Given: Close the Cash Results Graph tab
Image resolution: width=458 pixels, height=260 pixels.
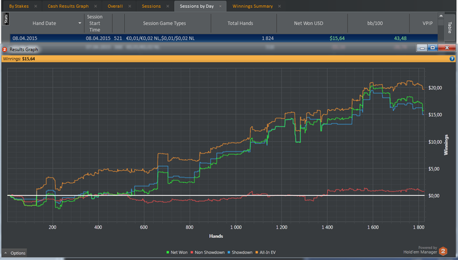Looking at the screenshot, I should coord(96,6).
